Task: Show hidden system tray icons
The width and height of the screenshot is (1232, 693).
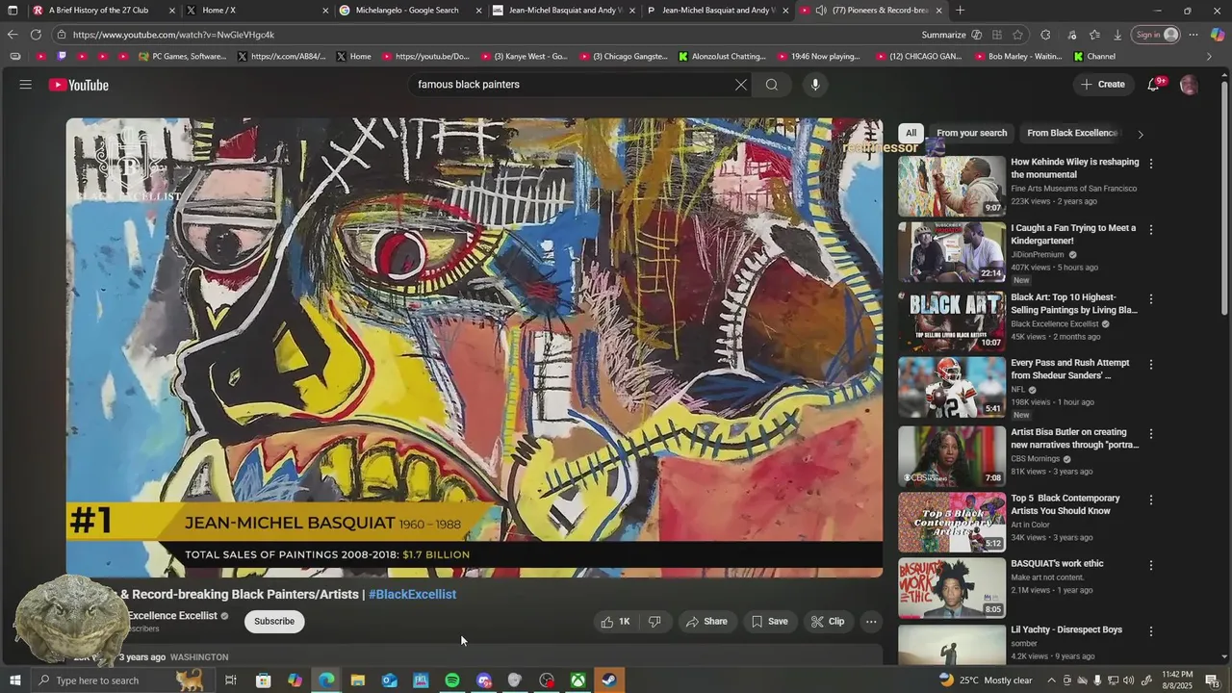Action: [x=1052, y=680]
